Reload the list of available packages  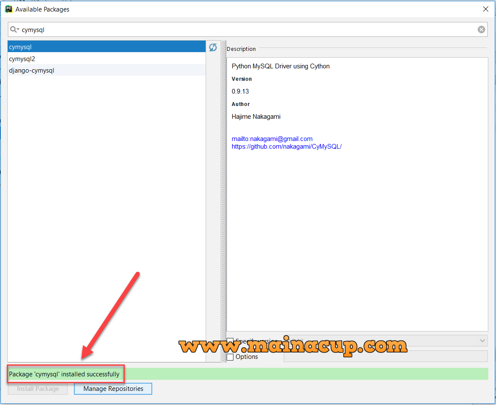pos(213,47)
